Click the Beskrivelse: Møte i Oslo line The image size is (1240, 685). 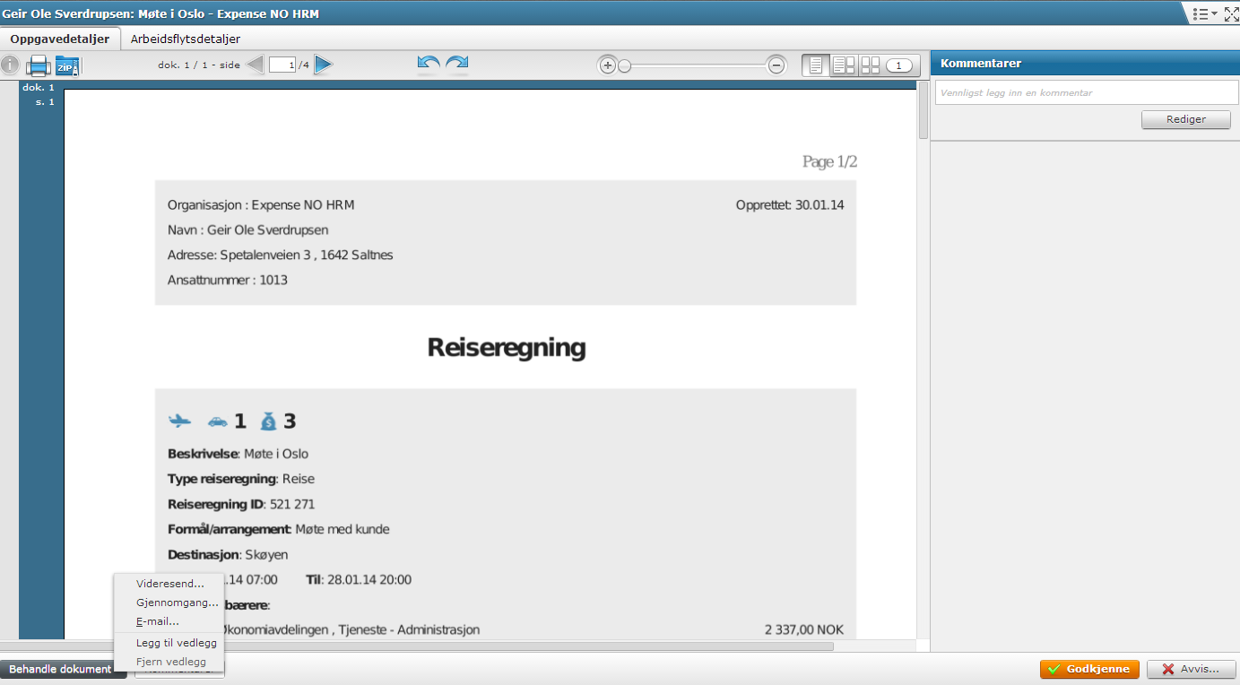click(x=238, y=454)
